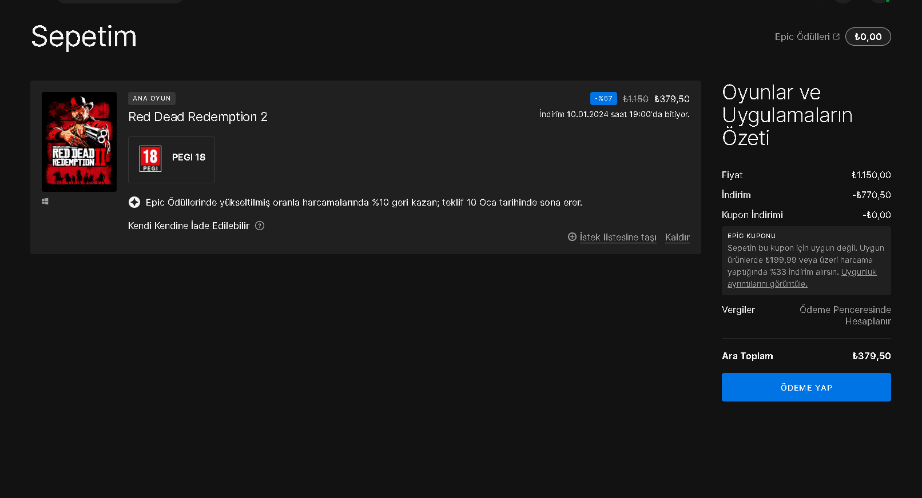The height and width of the screenshot is (498, 922).
Task: Click the ÖDEME YAP checkout button
Action: [806, 387]
